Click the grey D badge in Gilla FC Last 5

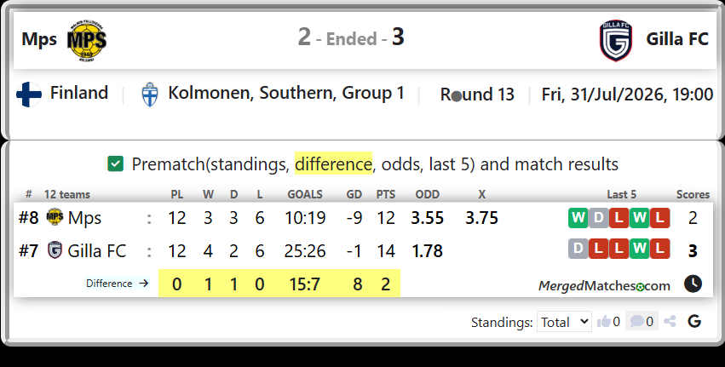578,249
